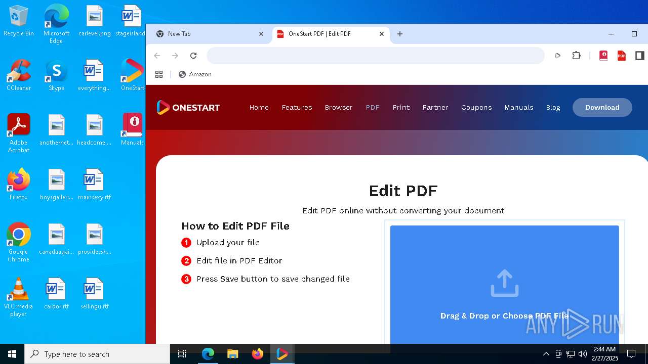Screen dimensions: 648x364
Task: Open Blog menu item
Action: pos(553,107)
